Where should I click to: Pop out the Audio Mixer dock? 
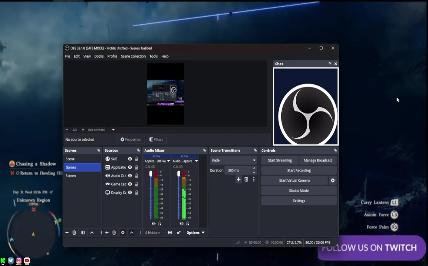click(205, 150)
